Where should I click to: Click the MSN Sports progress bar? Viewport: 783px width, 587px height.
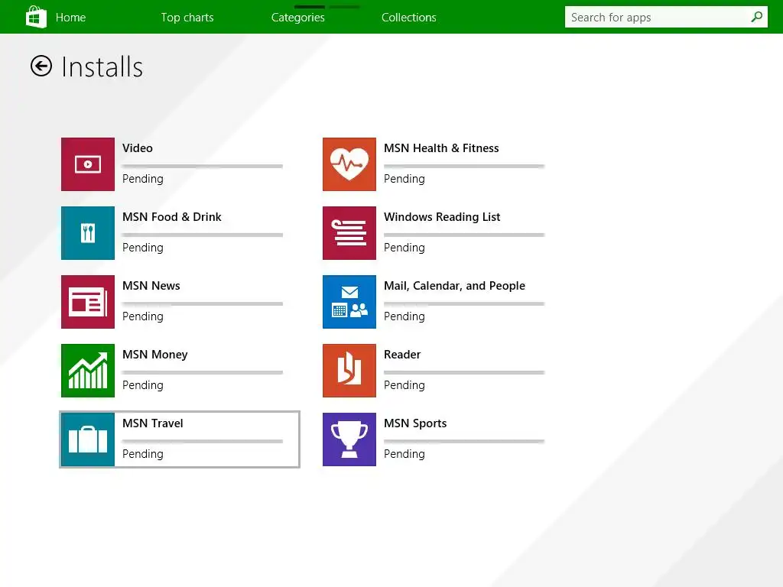464,441
